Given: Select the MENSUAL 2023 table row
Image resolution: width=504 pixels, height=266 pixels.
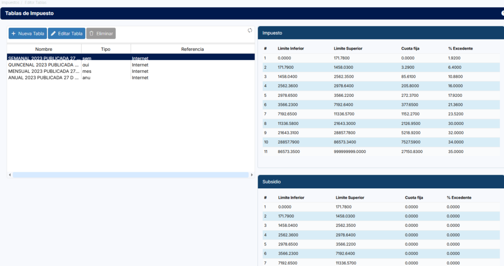Looking at the screenshot, I should [x=44, y=71].
